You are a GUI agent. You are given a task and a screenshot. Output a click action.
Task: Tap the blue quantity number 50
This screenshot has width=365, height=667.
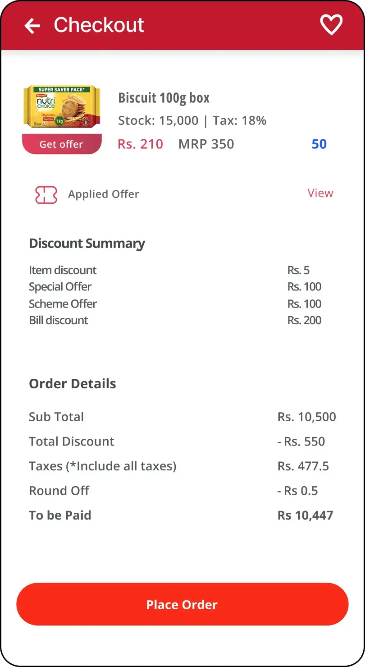pyautogui.click(x=319, y=144)
